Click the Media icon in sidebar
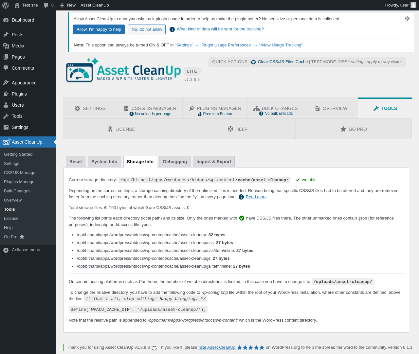This screenshot has height=354, width=419. [6, 46]
